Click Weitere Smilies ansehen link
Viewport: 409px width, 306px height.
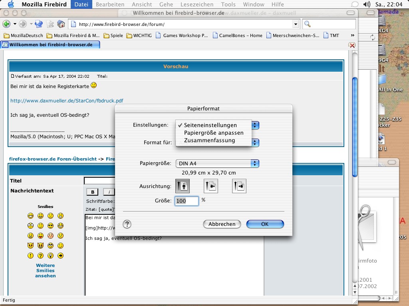(46, 271)
